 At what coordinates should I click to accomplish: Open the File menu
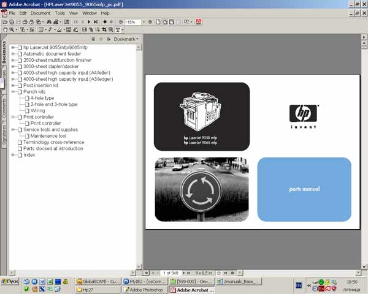(12, 13)
